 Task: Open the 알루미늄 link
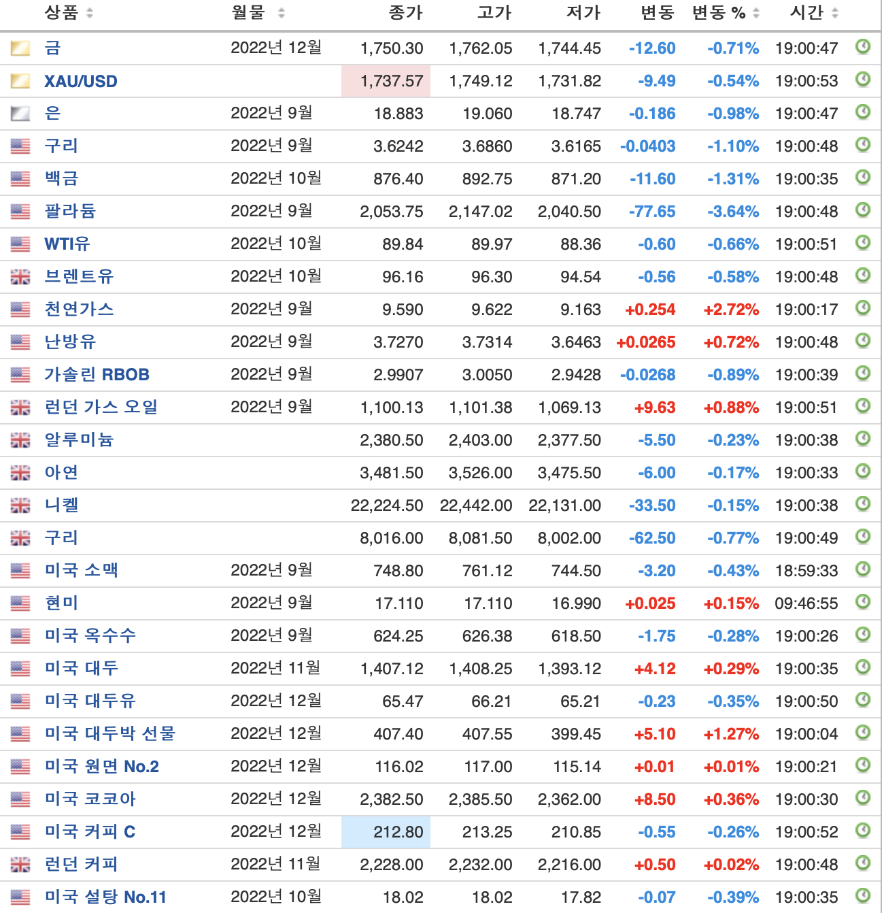tap(79, 439)
